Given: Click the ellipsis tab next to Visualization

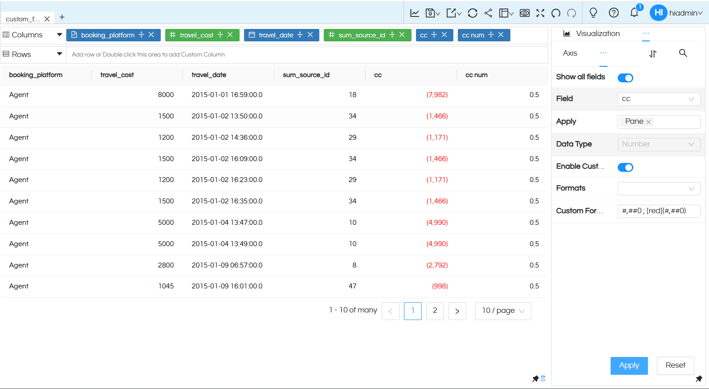Looking at the screenshot, I should point(646,33).
